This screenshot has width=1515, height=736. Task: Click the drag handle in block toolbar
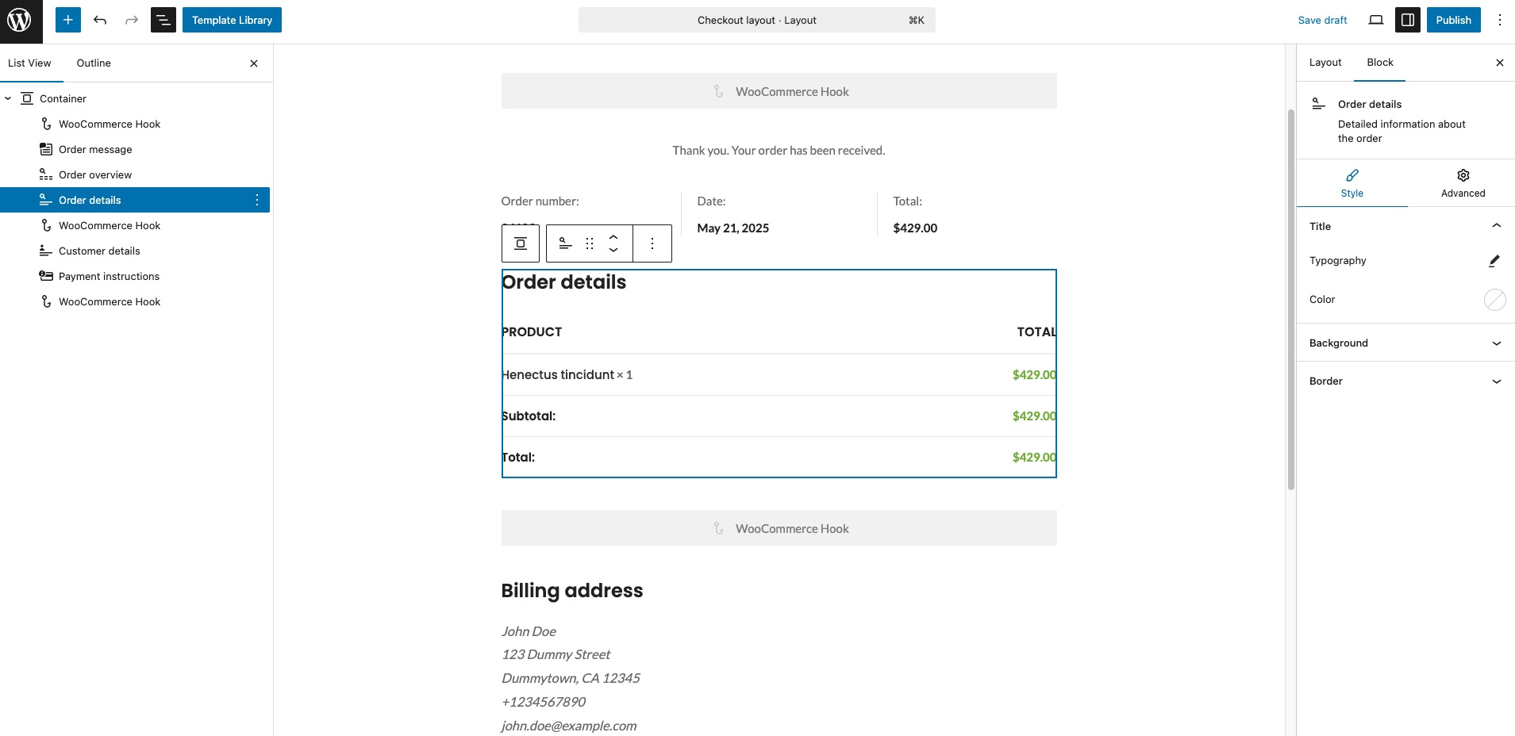click(x=590, y=243)
